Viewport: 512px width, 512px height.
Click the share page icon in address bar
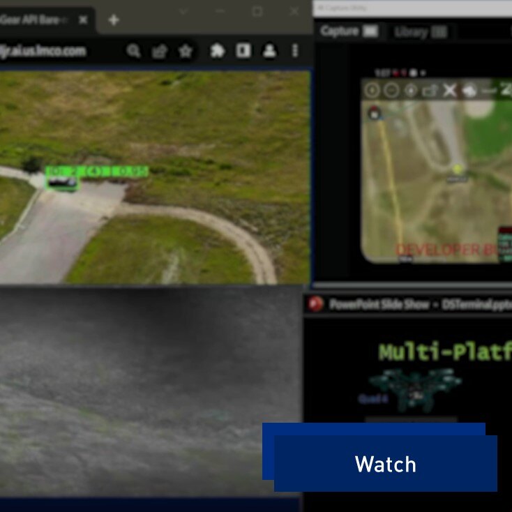point(159,51)
